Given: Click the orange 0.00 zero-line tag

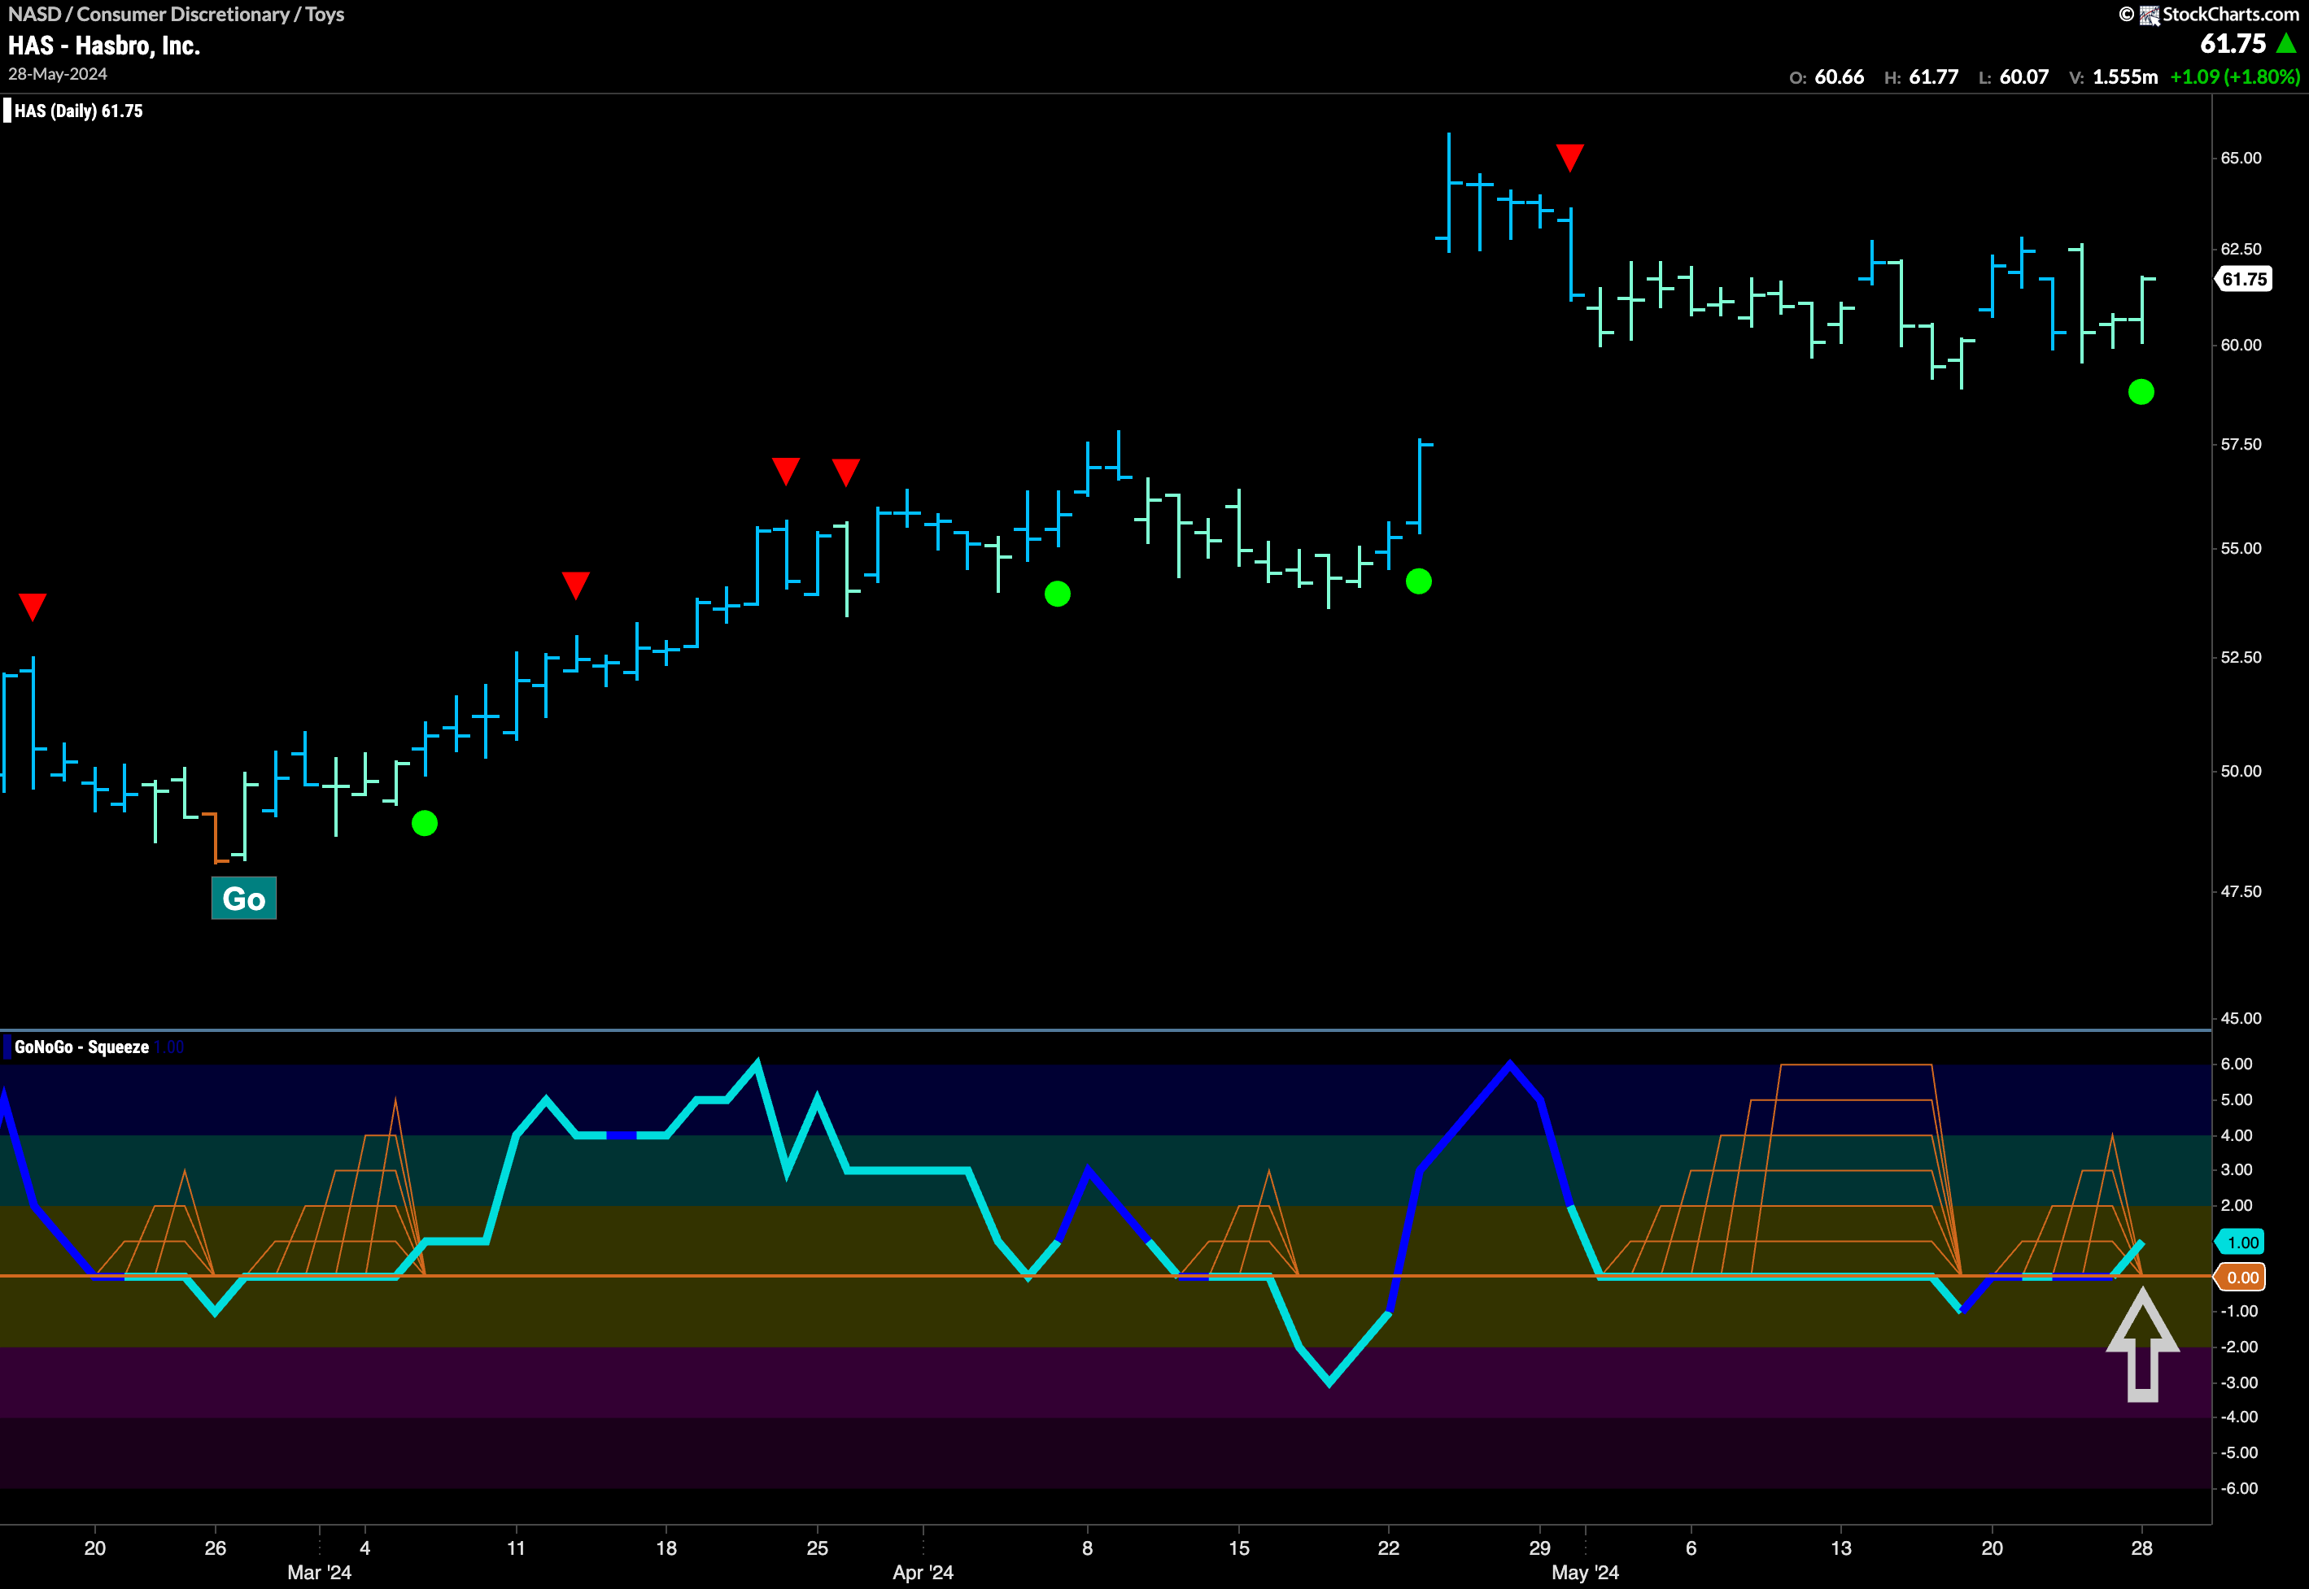Looking at the screenshot, I should point(2241,1278).
